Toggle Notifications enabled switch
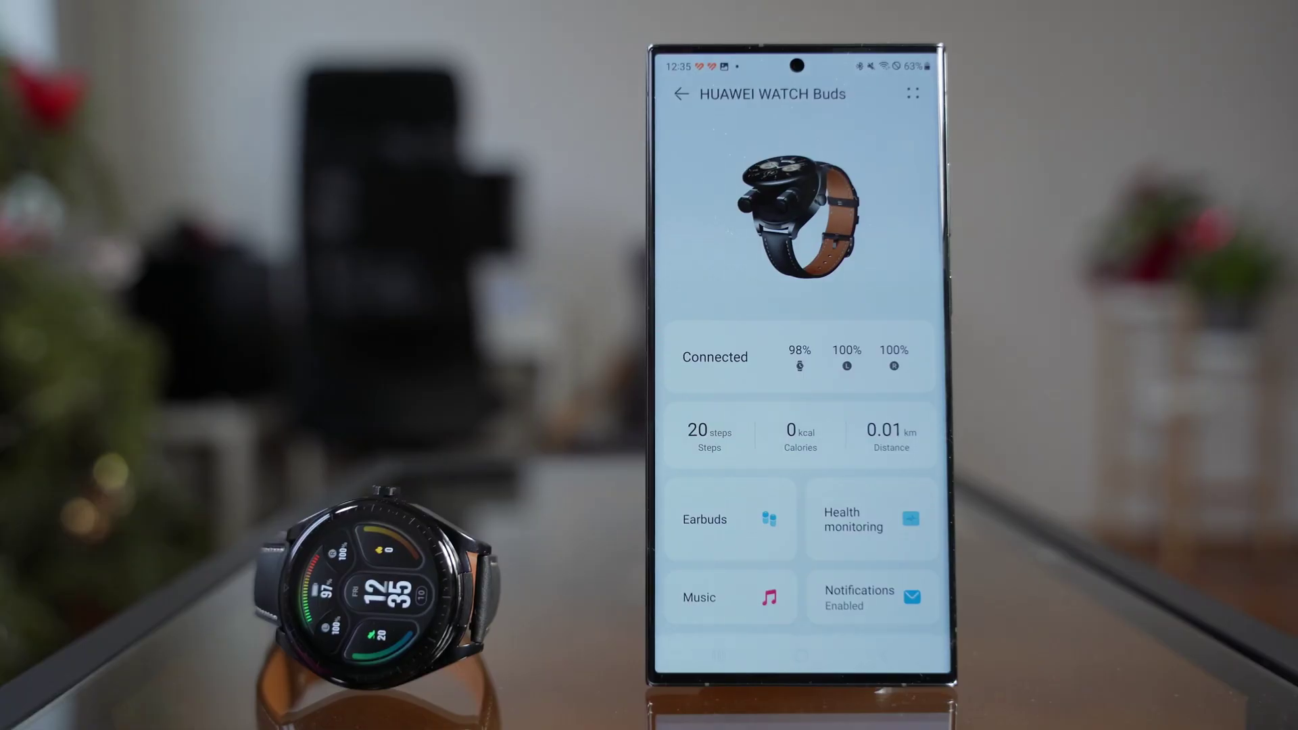Viewport: 1298px width, 730px height. (x=911, y=598)
